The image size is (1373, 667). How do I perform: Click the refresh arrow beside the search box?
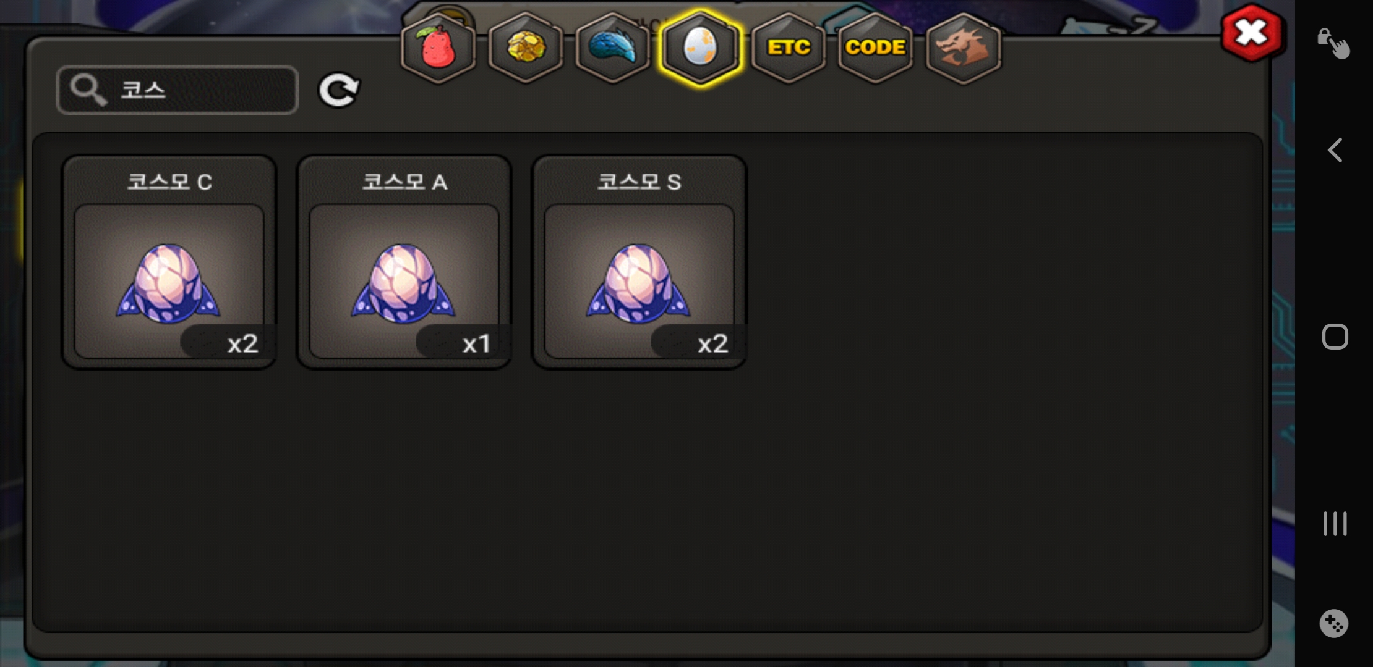pos(339,90)
